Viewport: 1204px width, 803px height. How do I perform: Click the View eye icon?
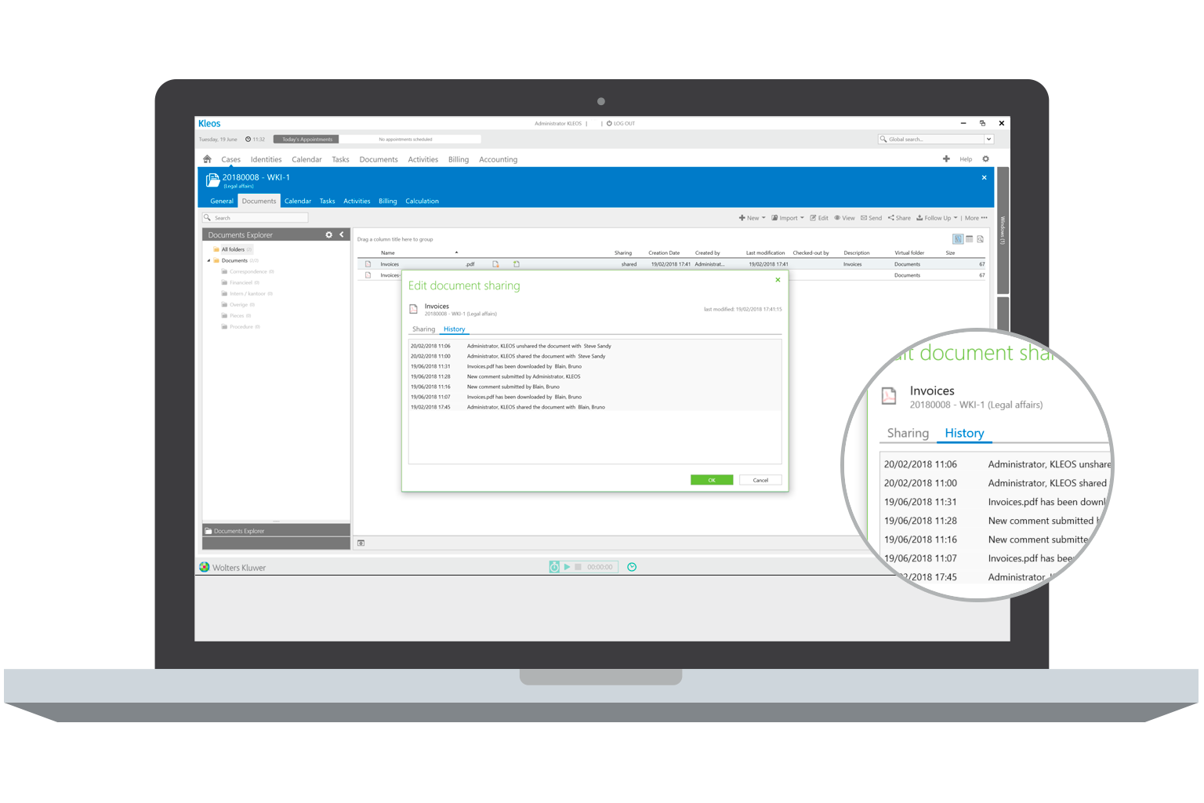click(x=837, y=217)
